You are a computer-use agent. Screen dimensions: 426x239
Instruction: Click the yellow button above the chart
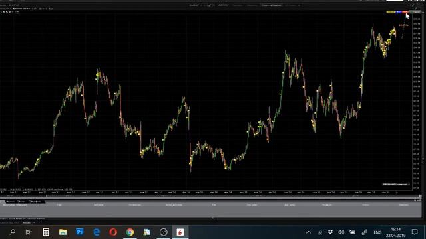tap(391, 12)
